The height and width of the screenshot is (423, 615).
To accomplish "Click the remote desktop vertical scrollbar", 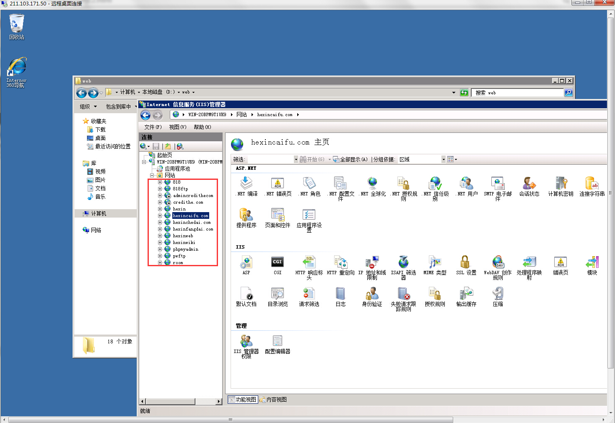I will [610, 193].
